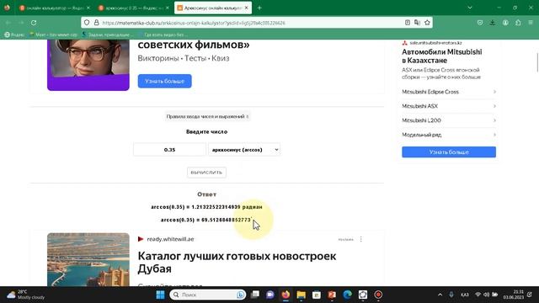539x303 pixels.
Task: Open the 'Модельный ряд' row
Action: click(x=449, y=135)
